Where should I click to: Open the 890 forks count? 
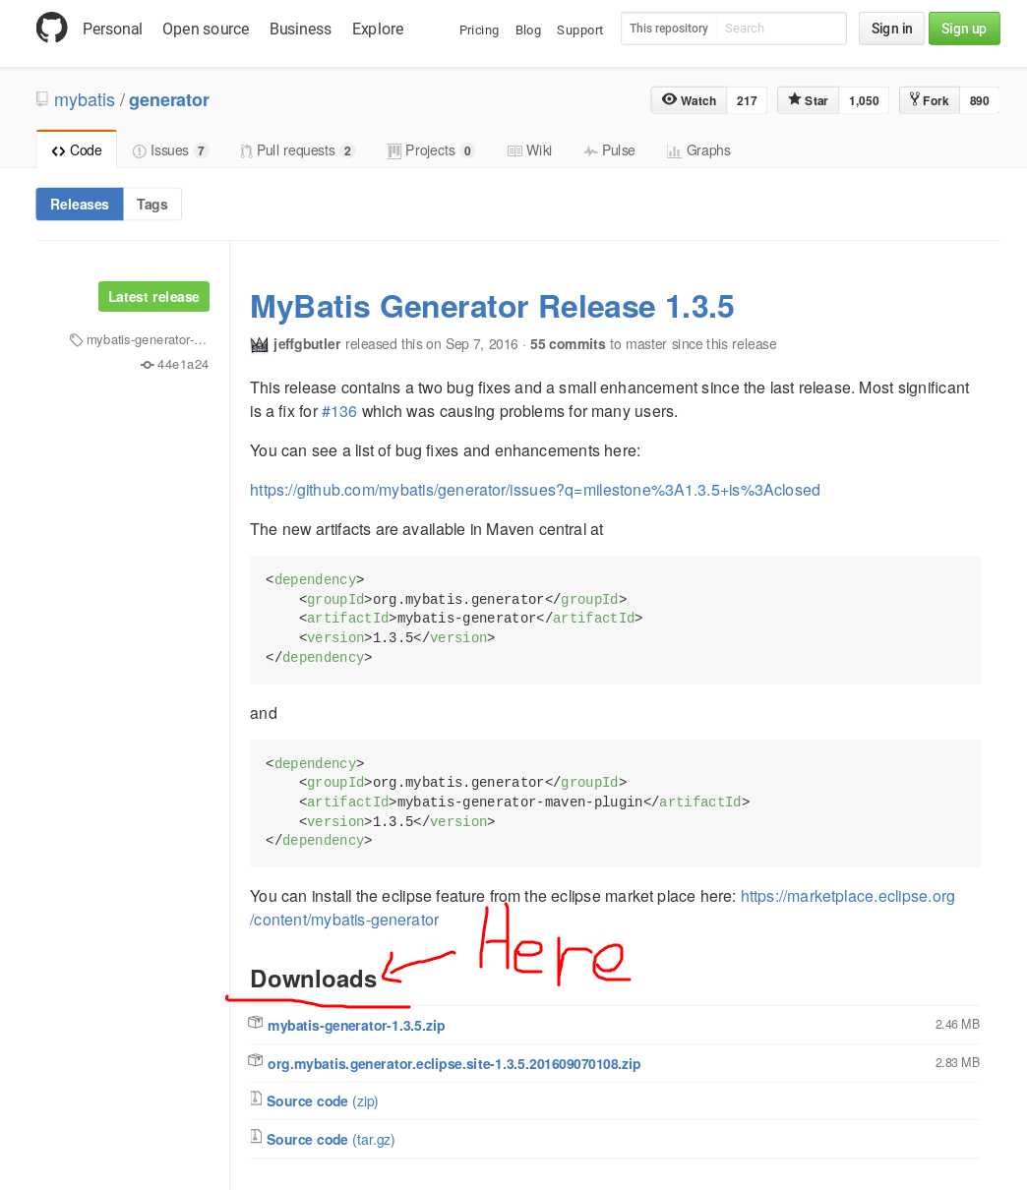[x=979, y=100]
